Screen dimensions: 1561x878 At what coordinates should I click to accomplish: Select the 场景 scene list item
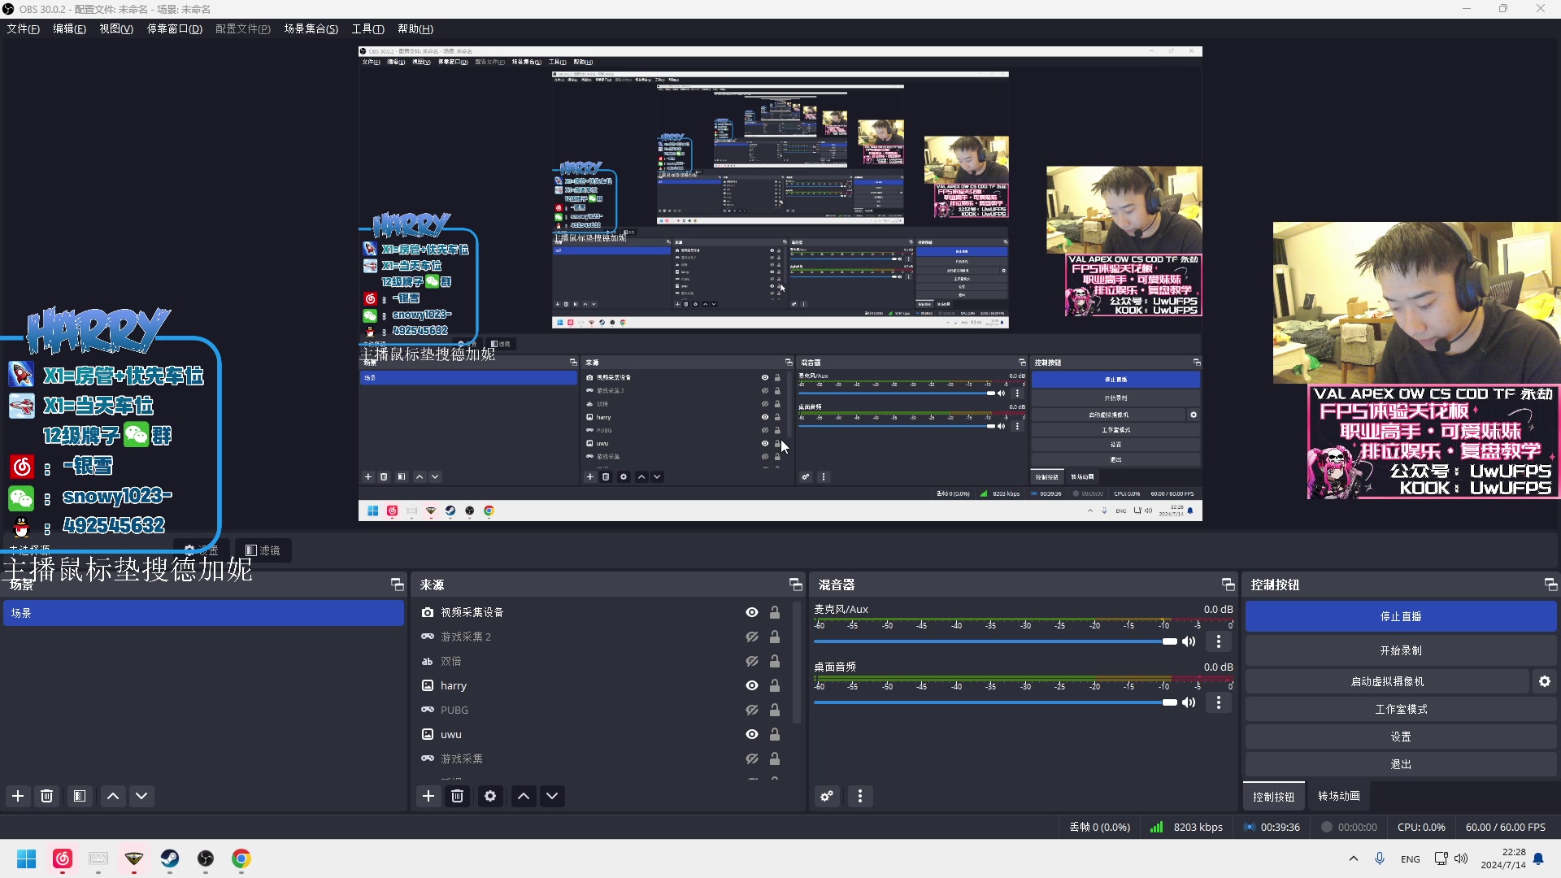pyautogui.click(x=203, y=613)
